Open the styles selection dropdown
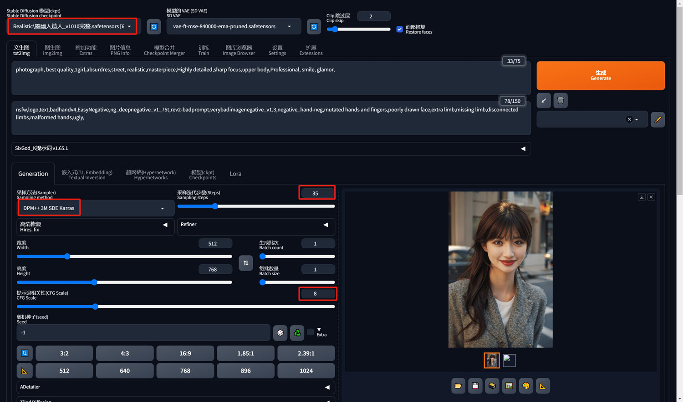 (592, 120)
